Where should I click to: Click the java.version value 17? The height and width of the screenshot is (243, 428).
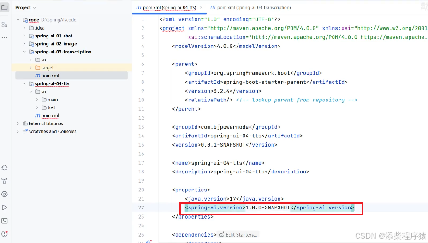click(x=232, y=199)
